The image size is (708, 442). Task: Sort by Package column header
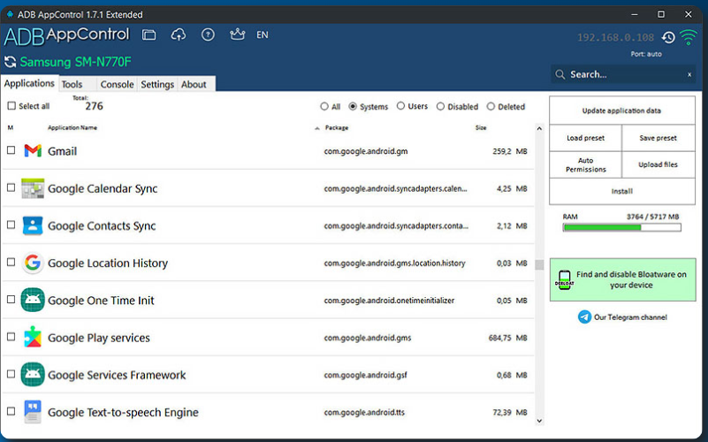click(337, 128)
